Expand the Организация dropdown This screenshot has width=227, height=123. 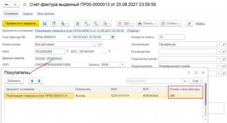pyautogui.click(x=219, y=45)
